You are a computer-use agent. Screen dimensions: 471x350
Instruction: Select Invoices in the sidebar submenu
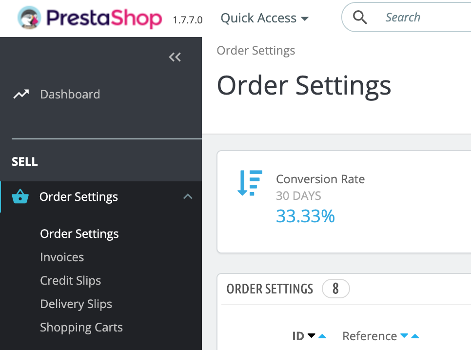point(62,257)
